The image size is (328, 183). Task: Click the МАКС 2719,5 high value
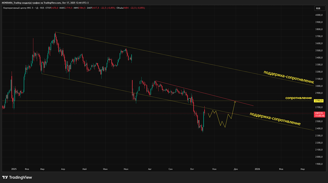pos(66,8)
